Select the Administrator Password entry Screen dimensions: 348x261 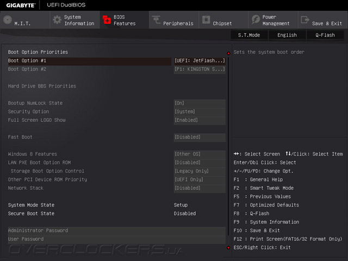(117, 231)
